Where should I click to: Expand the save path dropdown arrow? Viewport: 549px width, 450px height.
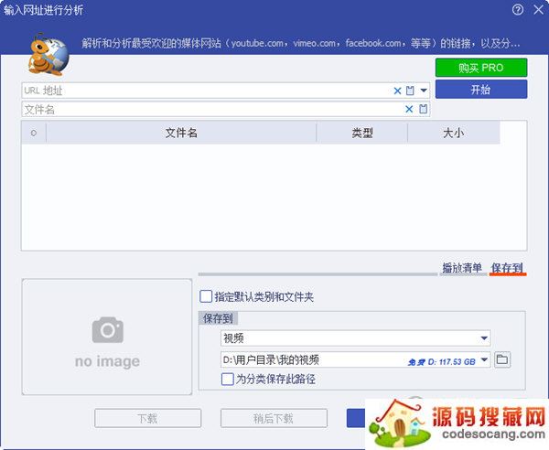[x=484, y=359]
